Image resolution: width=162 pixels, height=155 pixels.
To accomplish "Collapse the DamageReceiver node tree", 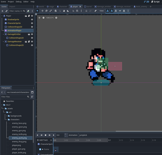I will point(3,42).
